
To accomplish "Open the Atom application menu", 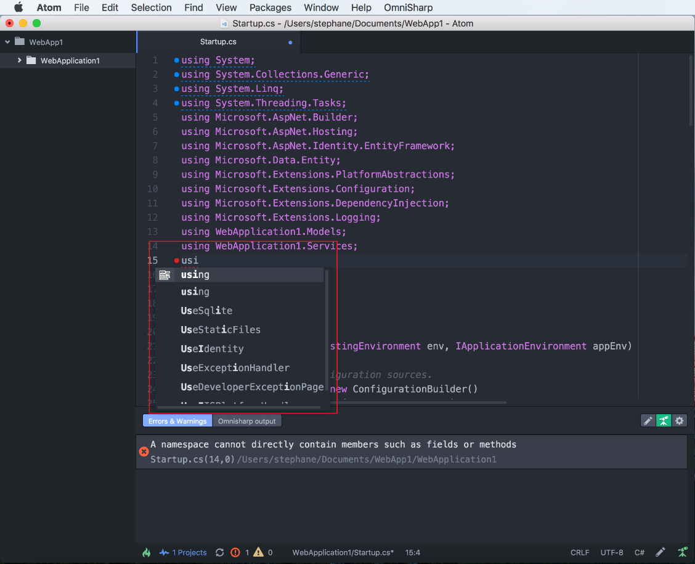I will click(x=49, y=7).
